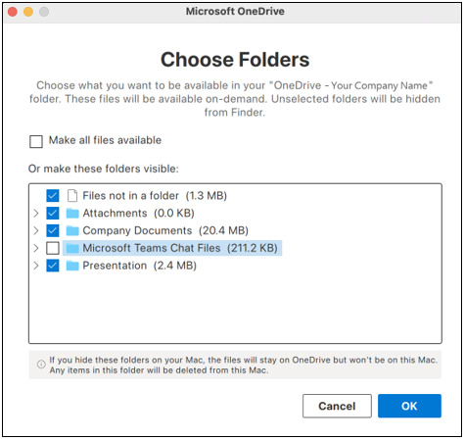Image resolution: width=465 pixels, height=440 pixels.
Task: Uncheck the Files not in a folder checkbox
Action: 53,196
